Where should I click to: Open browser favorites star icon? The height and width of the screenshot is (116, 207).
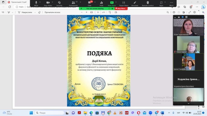[x=179, y=7]
